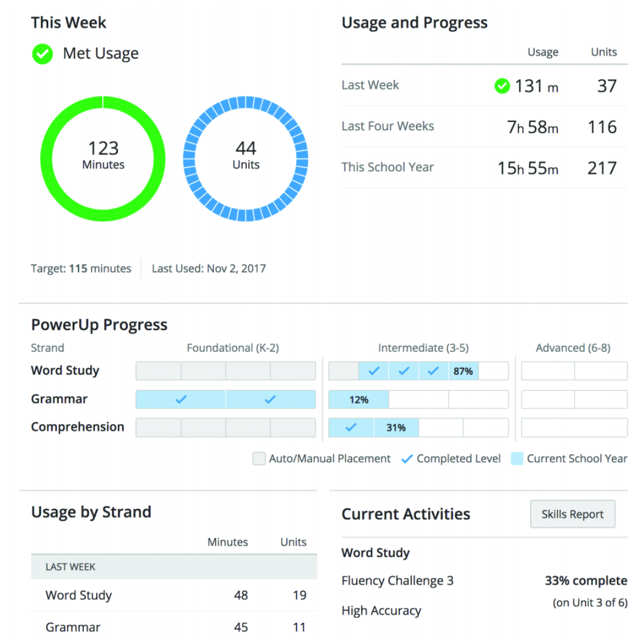
Task: Open the Skills Report
Action: pos(572,514)
